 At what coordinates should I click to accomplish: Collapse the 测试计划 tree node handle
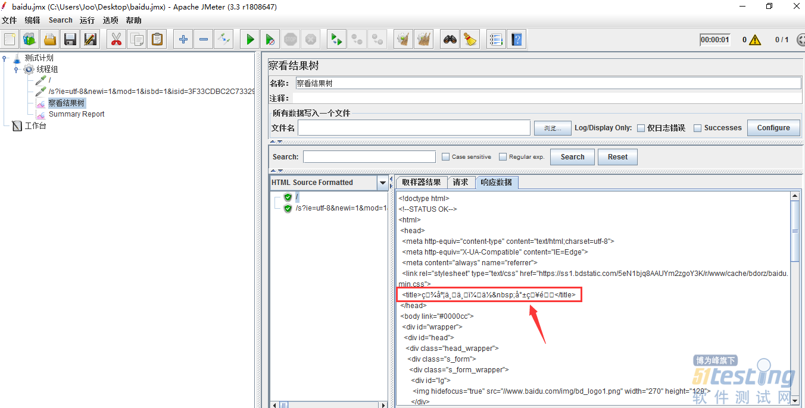coord(5,58)
